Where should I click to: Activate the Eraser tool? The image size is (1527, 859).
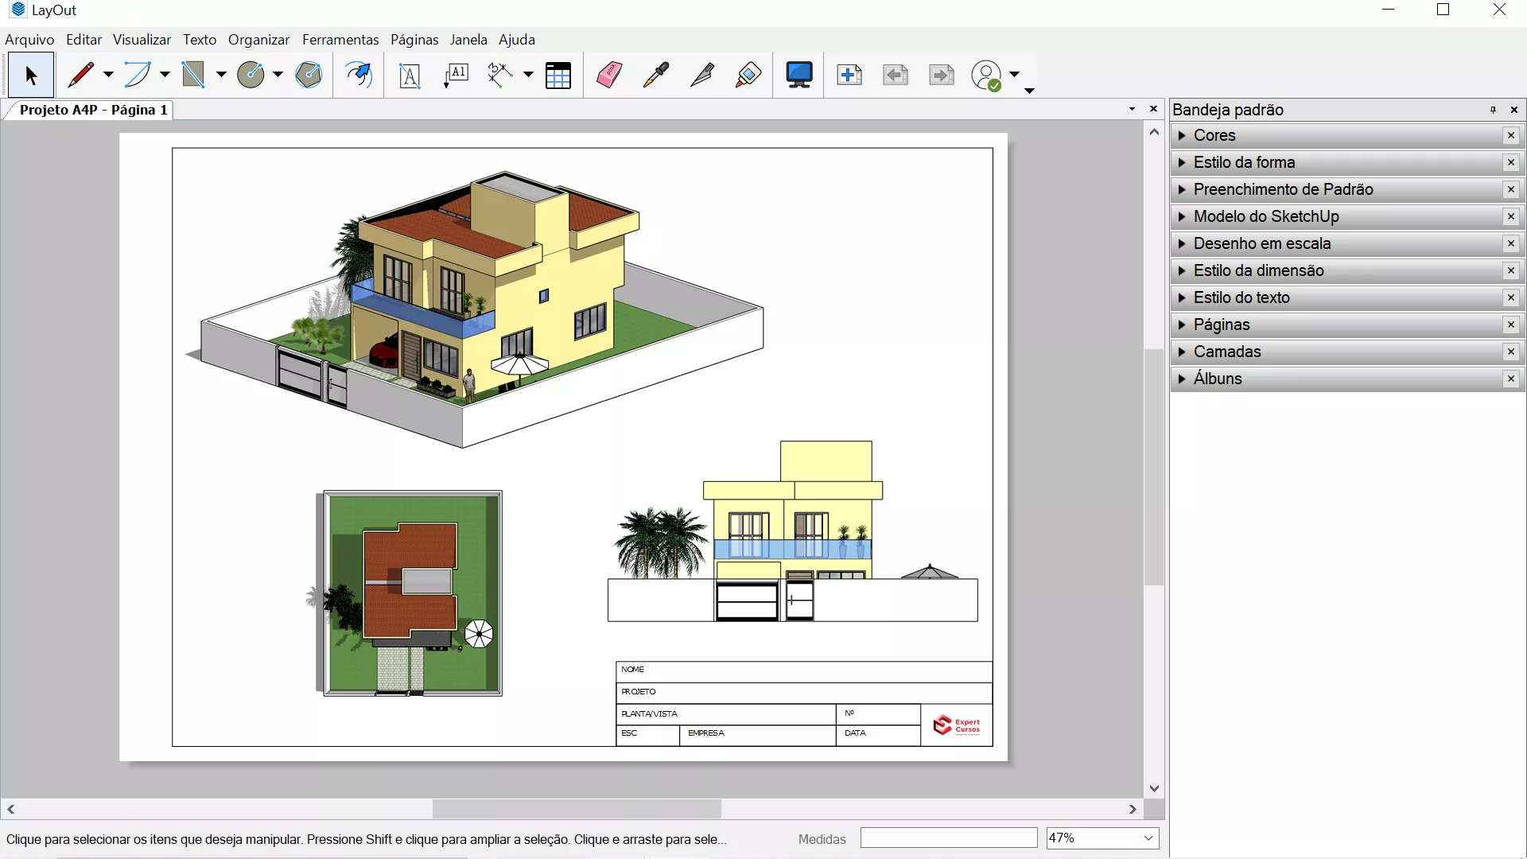pyautogui.click(x=609, y=75)
